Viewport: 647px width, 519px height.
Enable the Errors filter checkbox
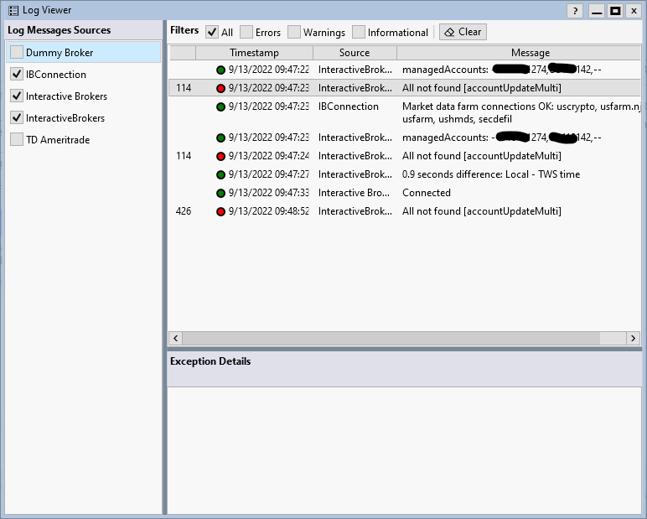pyautogui.click(x=246, y=32)
